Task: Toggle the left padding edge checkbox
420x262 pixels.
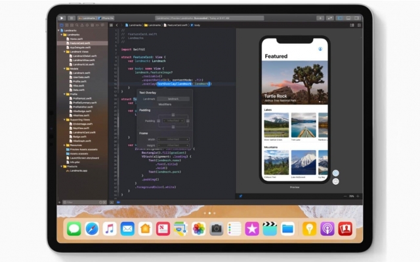Action: coord(159,121)
